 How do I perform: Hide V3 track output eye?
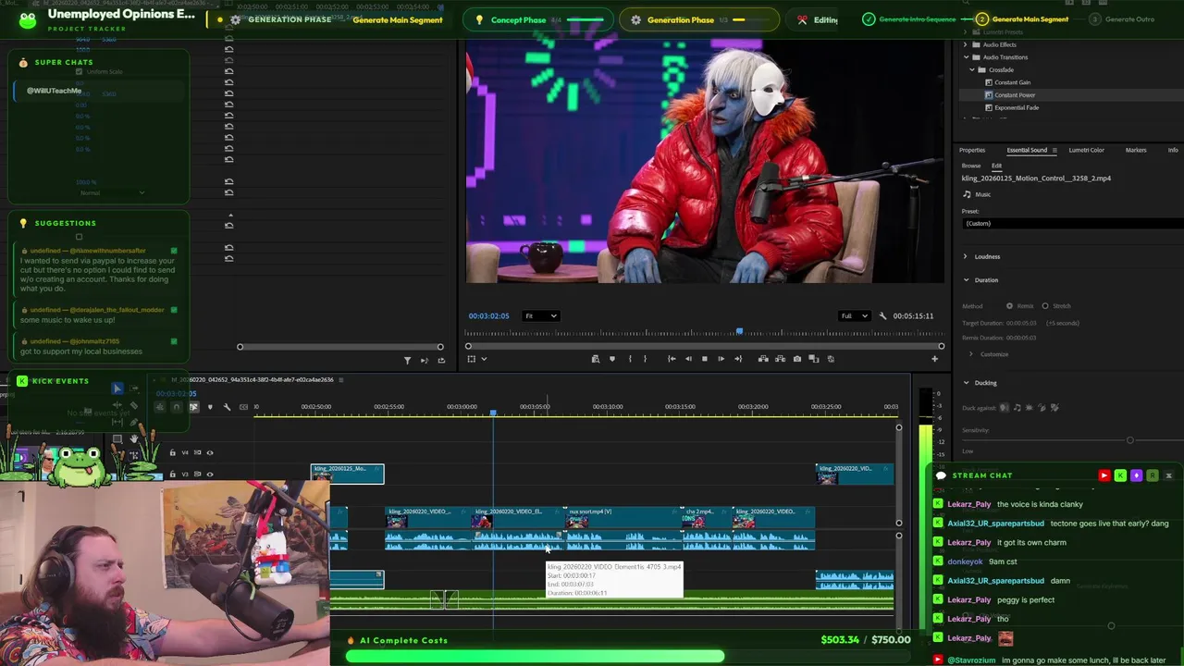pyautogui.click(x=210, y=474)
